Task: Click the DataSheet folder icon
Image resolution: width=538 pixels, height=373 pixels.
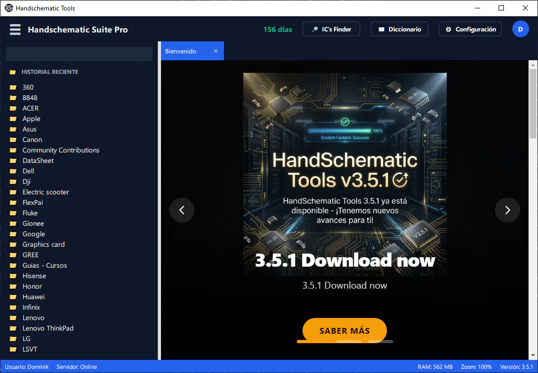Action: (13, 160)
